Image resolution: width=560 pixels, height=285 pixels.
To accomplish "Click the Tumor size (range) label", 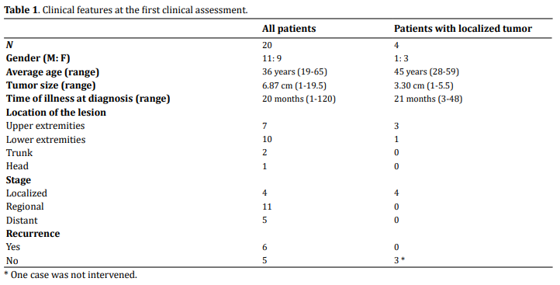I will point(50,85).
